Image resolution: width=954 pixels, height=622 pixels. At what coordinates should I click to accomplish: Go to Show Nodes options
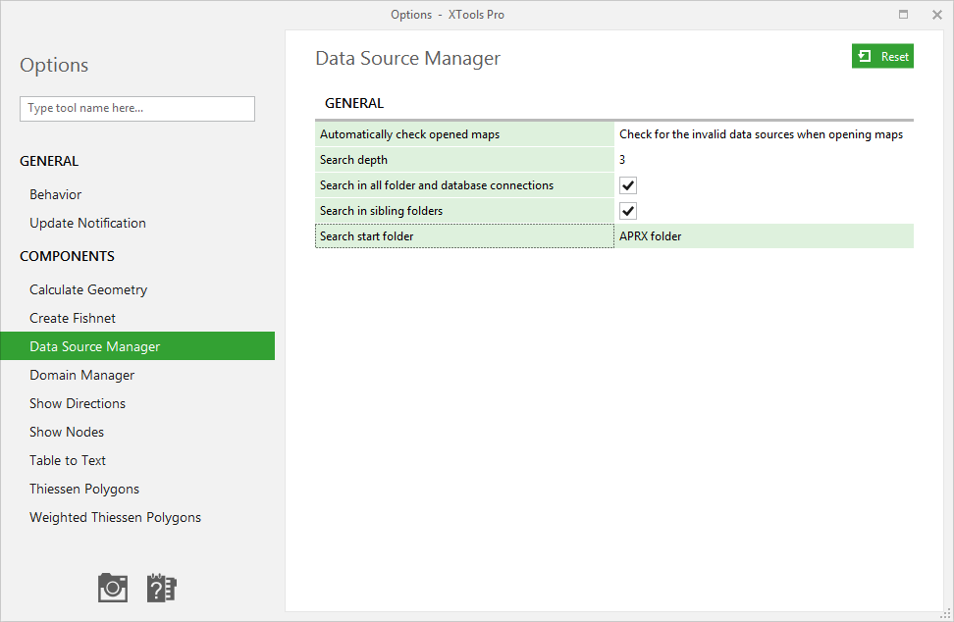(67, 433)
